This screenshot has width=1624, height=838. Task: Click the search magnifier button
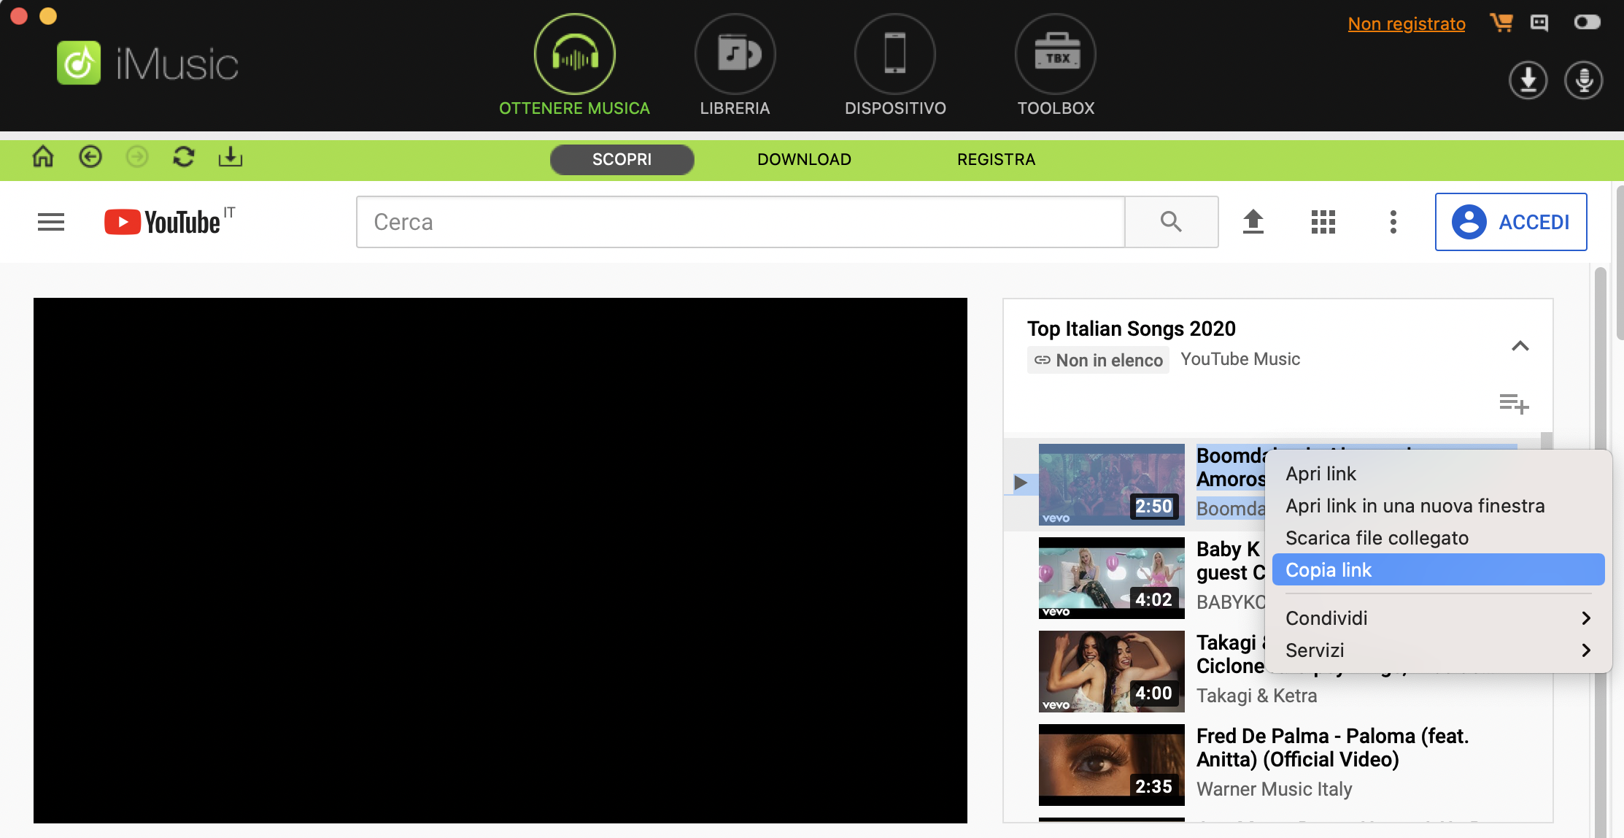pos(1171,222)
